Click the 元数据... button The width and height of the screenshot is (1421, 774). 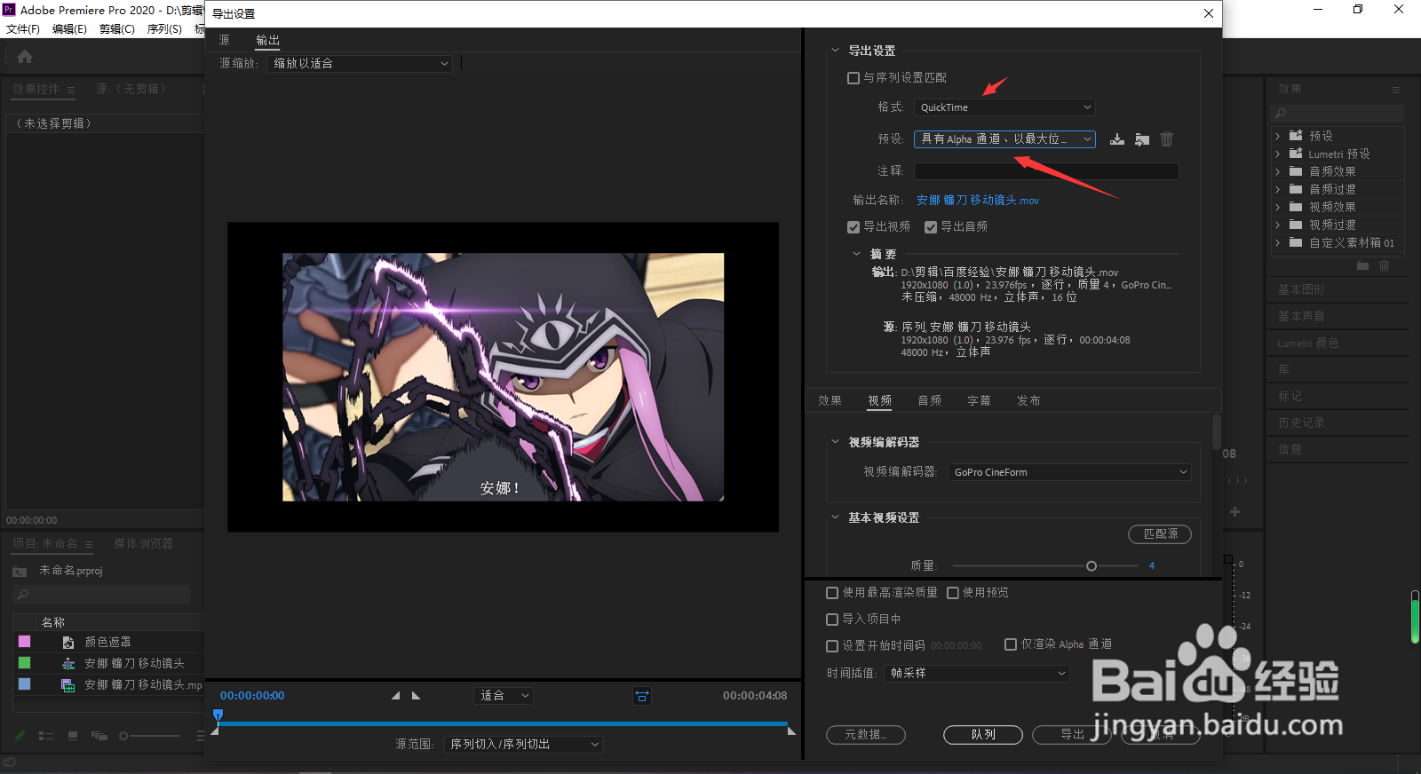click(x=866, y=735)
